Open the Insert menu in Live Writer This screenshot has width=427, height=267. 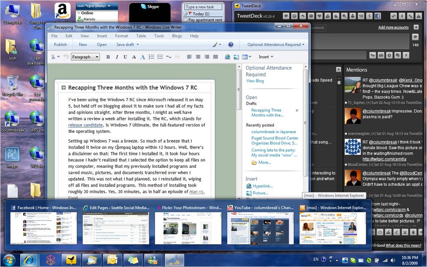pos(102,36)
